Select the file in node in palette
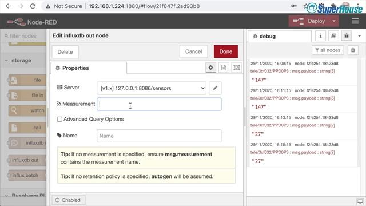Screen dimensions: 366x206 [27, 96]
